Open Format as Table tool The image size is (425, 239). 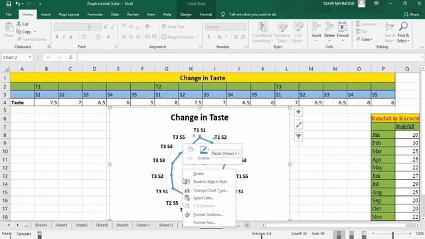282,32
